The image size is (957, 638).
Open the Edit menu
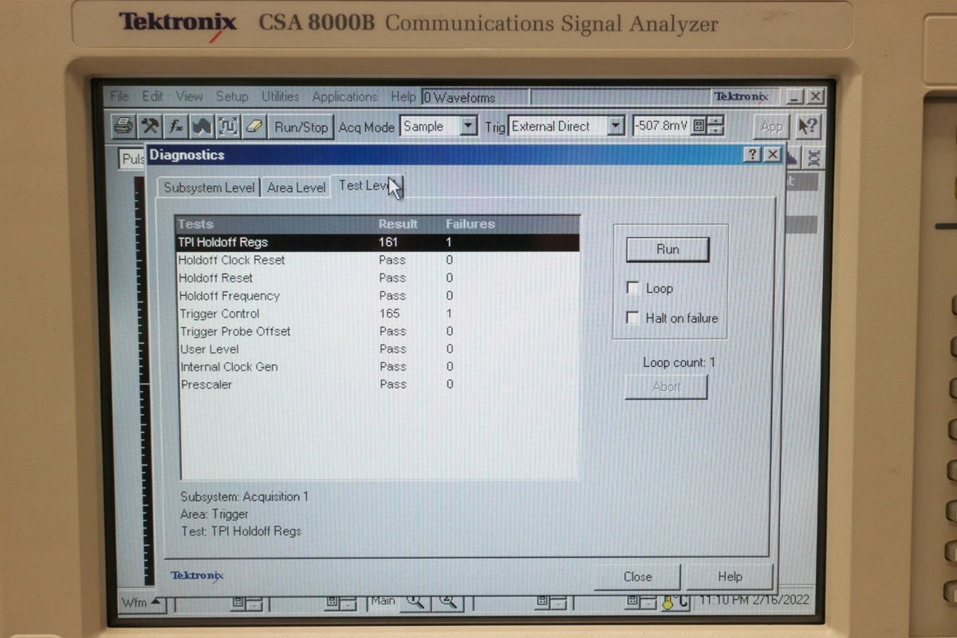[152, 96]
